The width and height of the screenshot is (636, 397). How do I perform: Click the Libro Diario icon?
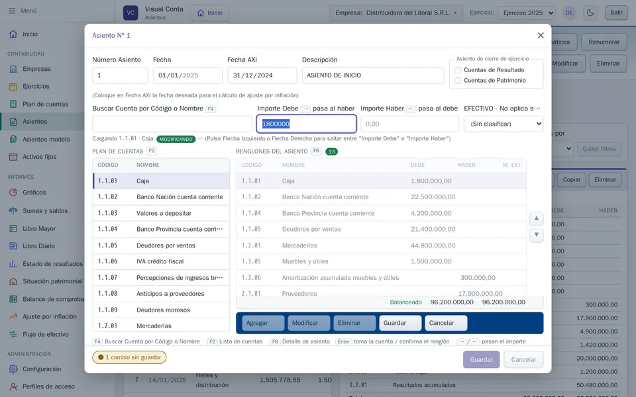pos(13,246)
